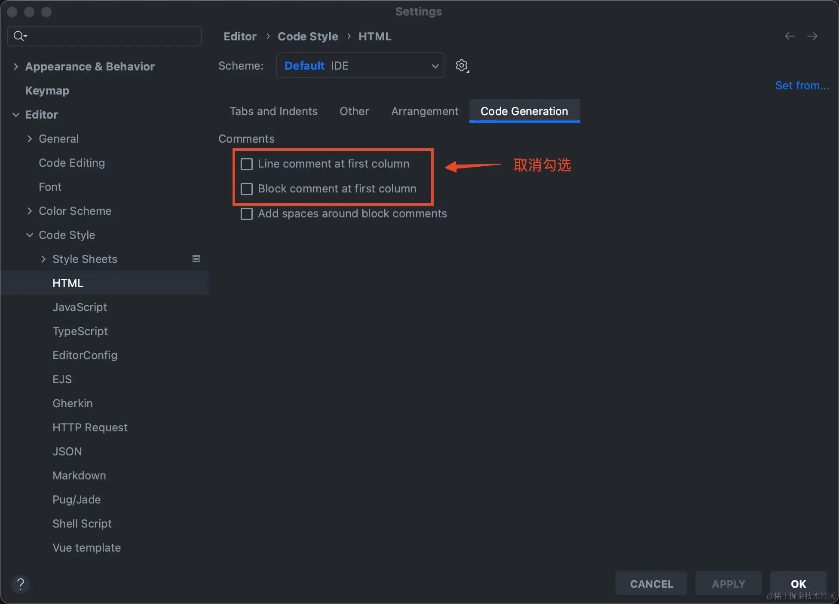Image resolution: width=839 pixels, height=604 pixels.
Task: Click the help question mark icon
Action: click(x=20, y=584)
